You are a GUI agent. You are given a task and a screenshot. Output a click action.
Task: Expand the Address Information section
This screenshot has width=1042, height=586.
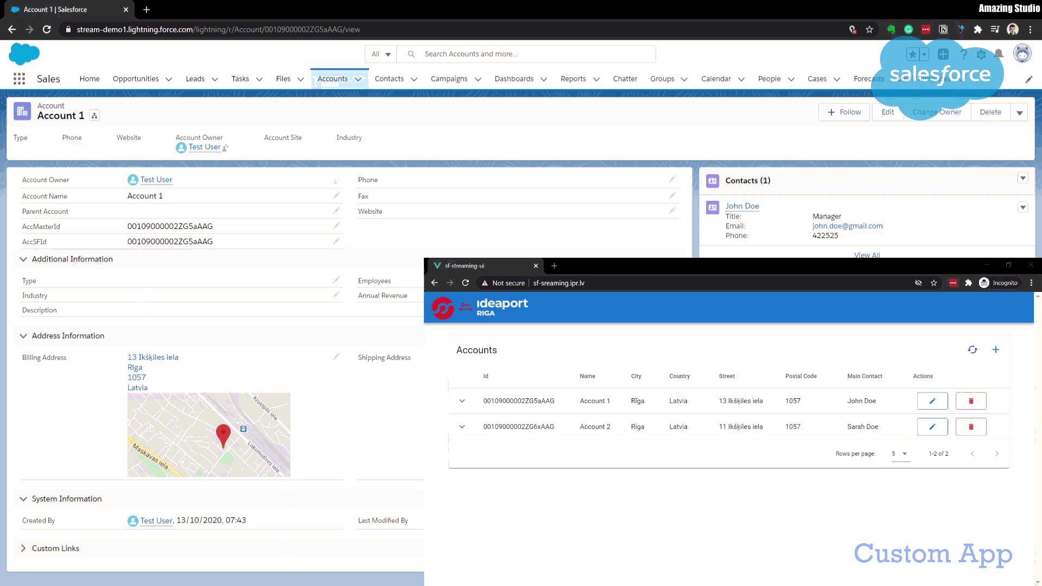tap(23, 335)
